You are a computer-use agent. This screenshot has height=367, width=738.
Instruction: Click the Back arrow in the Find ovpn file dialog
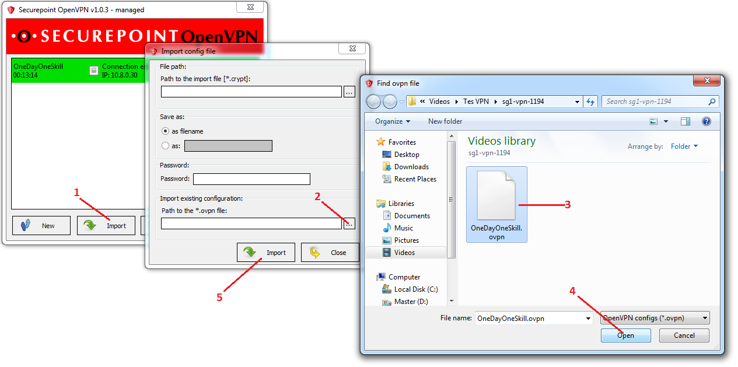point(373,102)
